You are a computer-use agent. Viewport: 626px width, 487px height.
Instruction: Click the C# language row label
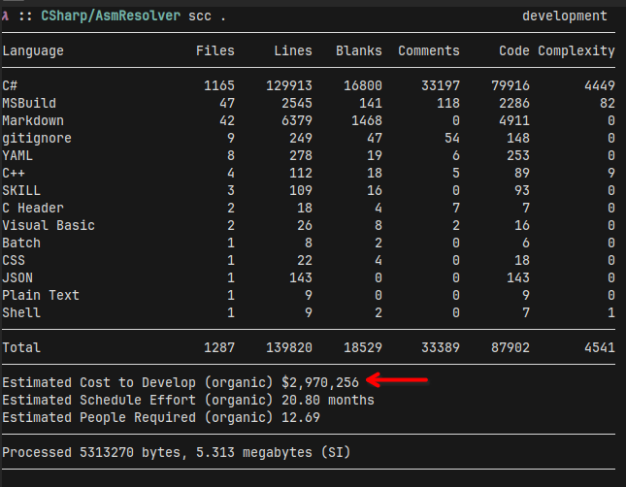click(10, 85)
